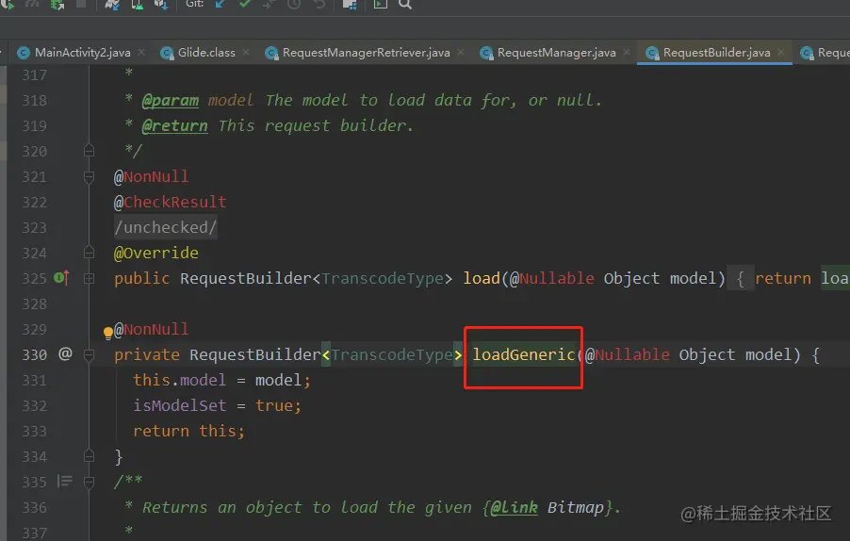Viewport: 850px width, 541px height.
Task: Close the MainActivity2.java tab
Action: (141, 52)
